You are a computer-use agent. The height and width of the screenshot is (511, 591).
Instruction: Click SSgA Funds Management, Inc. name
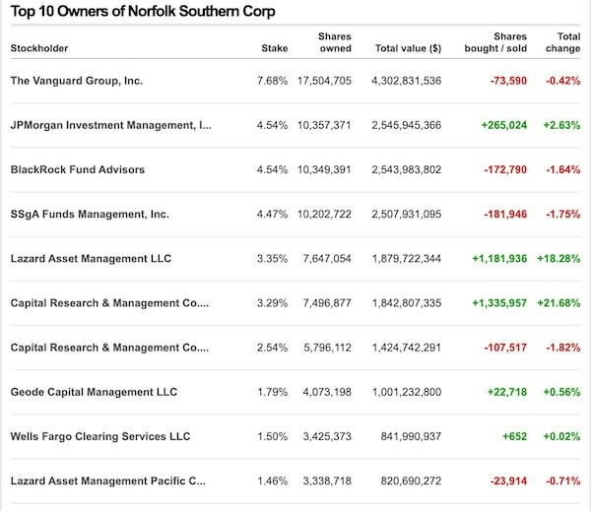click(90, 214)
